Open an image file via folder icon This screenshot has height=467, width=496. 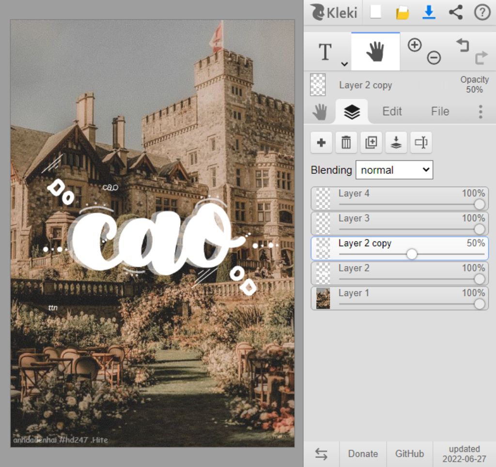click(x=403, y=13)
